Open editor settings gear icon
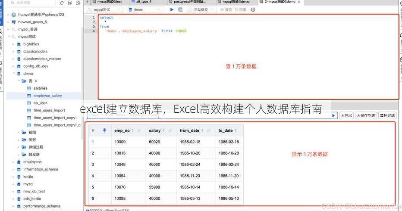The height and width of the screenshot is (211, 402). pos(253,9)
